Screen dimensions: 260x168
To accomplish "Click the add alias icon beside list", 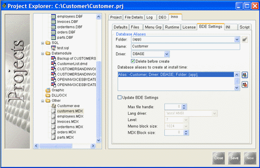I will pos(245,75).
